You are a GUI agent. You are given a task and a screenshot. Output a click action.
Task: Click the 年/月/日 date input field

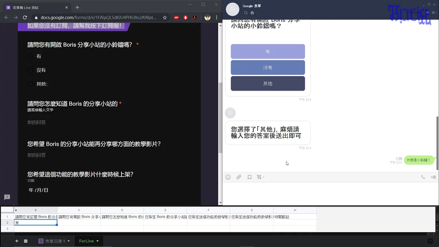click(x=39, y=190)
